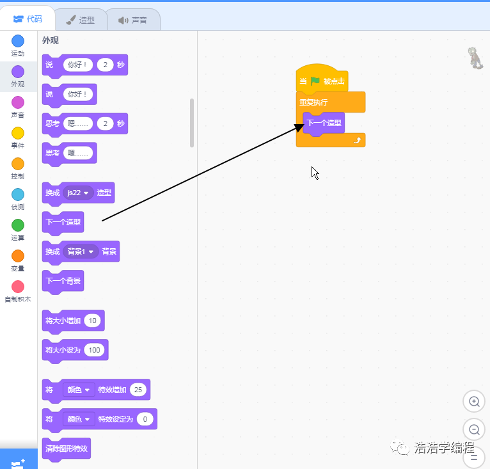
Task: Click the 下一个造型 block in palette
Action: 63,222
